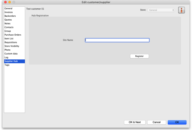
Task: Open the Photo section
Action: coord(8,50)
